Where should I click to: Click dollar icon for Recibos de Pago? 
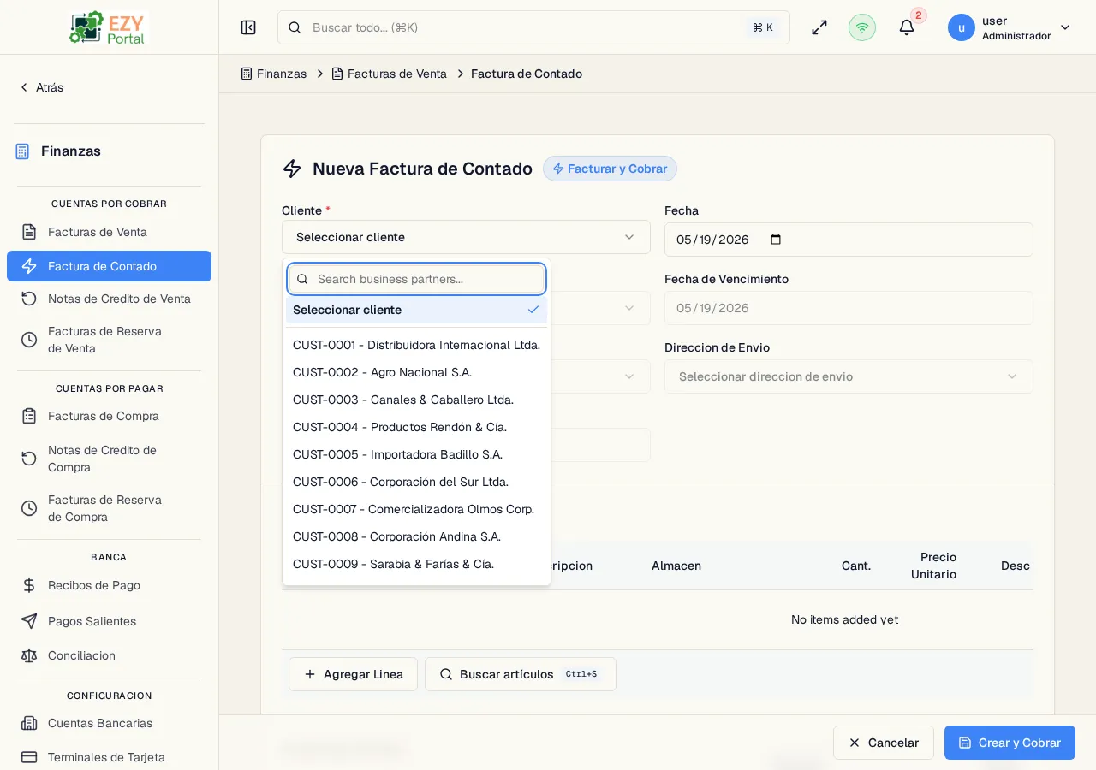[x=29, y=585]
